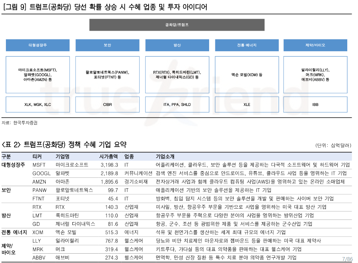
Task: Click the 표 2 table title
Action: point(64,144)
